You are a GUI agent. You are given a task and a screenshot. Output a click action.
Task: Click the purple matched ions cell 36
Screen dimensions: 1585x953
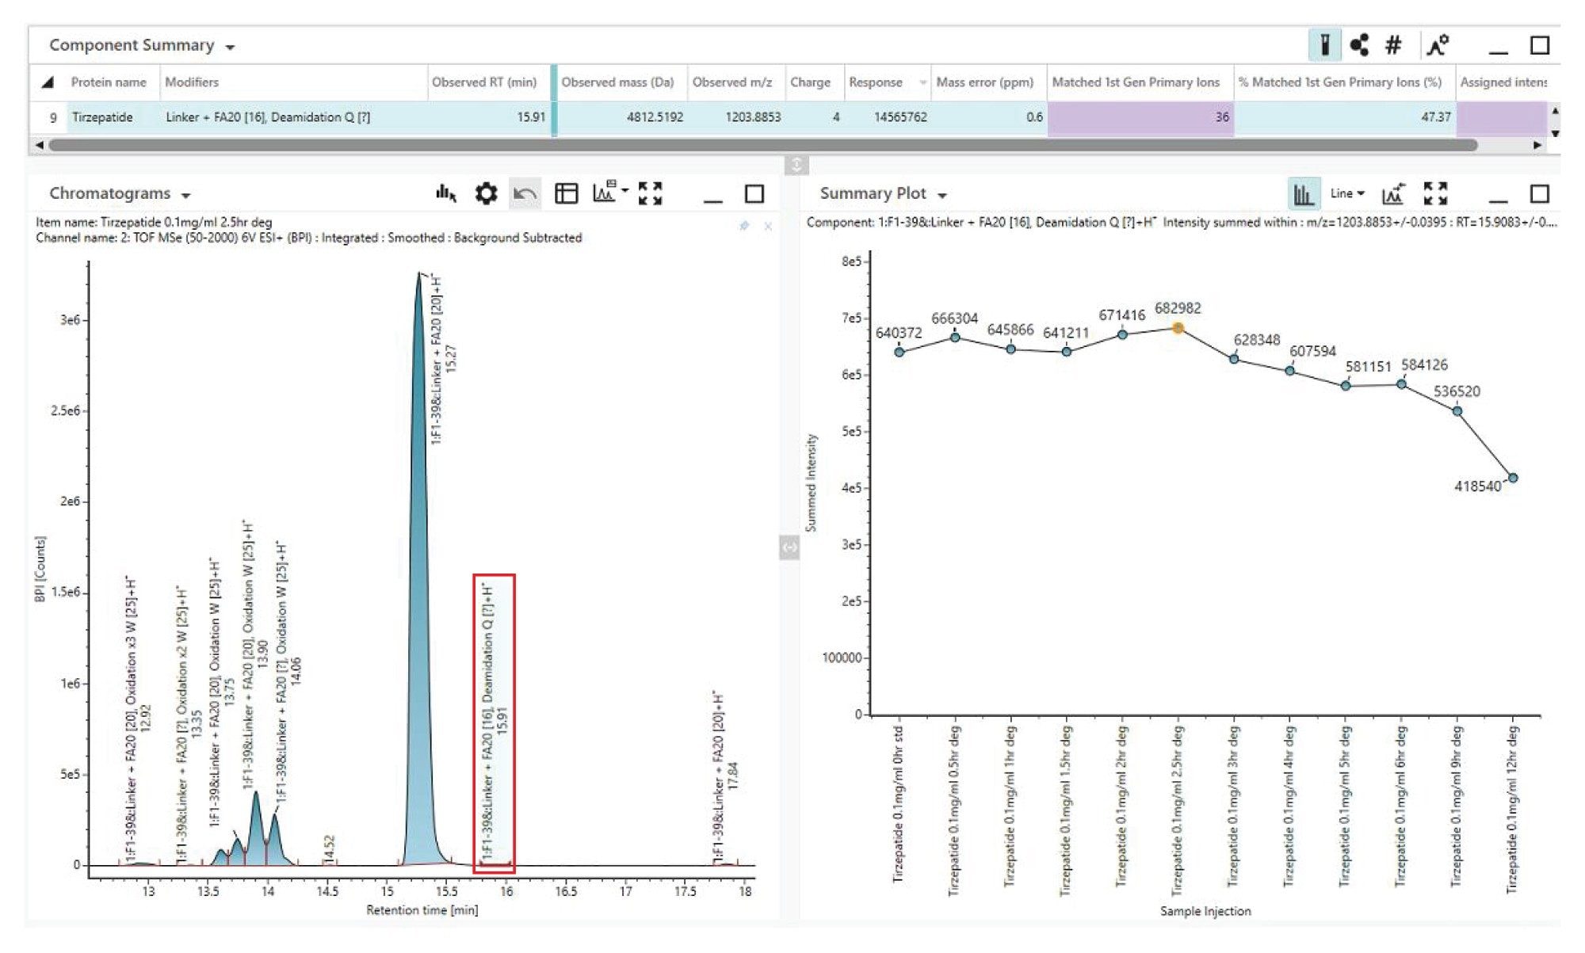click(1140, 117)
